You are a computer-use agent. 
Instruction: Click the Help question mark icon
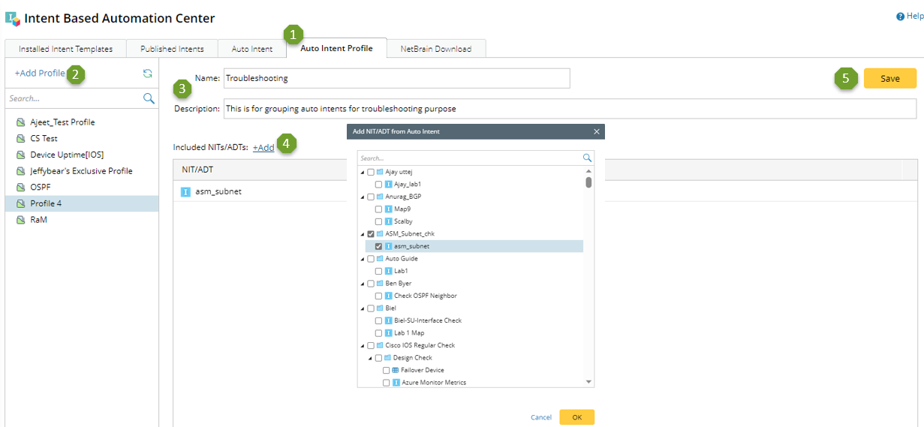(x=900, y=17)
